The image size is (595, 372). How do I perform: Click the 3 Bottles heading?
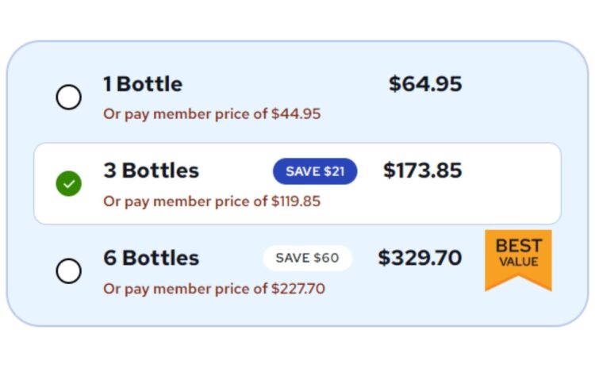click(152, 171)
